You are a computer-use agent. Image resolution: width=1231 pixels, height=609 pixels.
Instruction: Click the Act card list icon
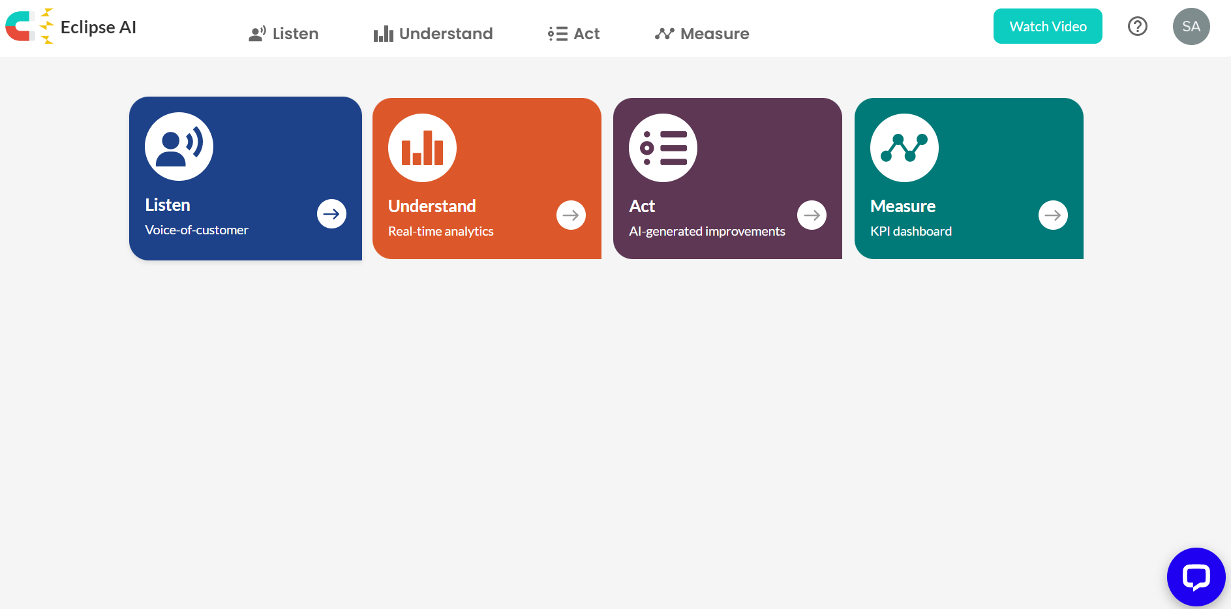[x=663, y=148]
